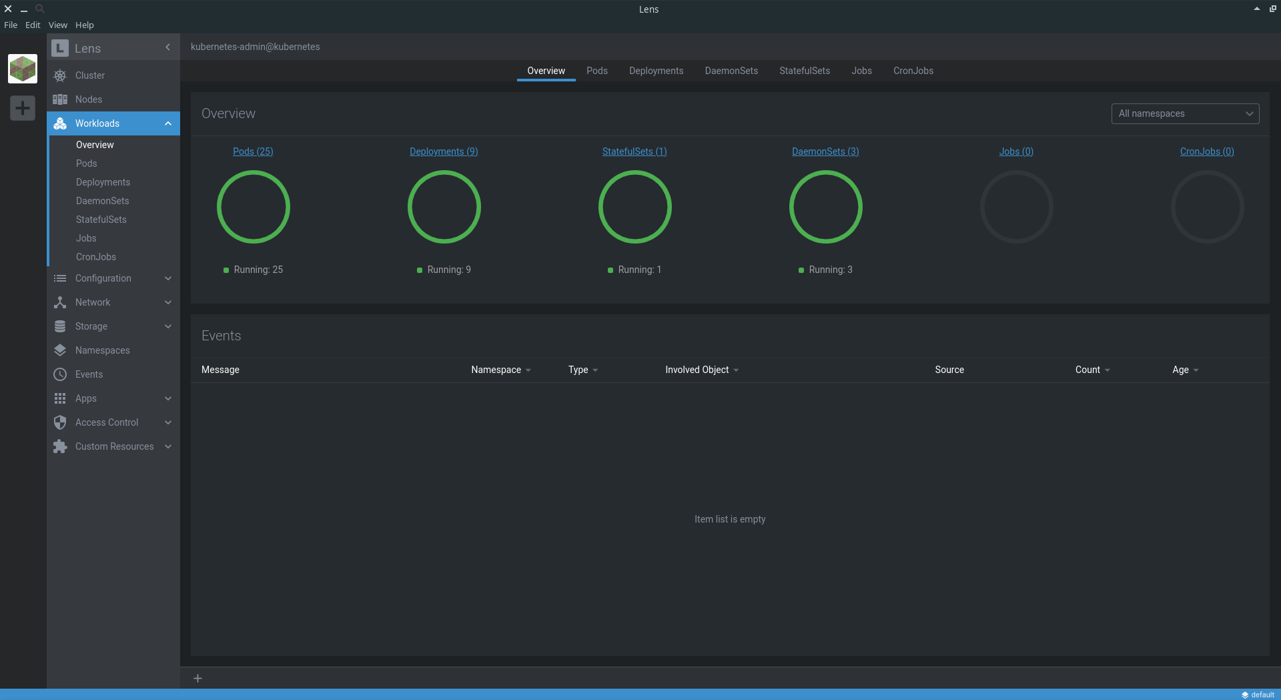The height and width of the screenshot is (700, 1281).
Task: Open the Help menu
Action: 85,25
